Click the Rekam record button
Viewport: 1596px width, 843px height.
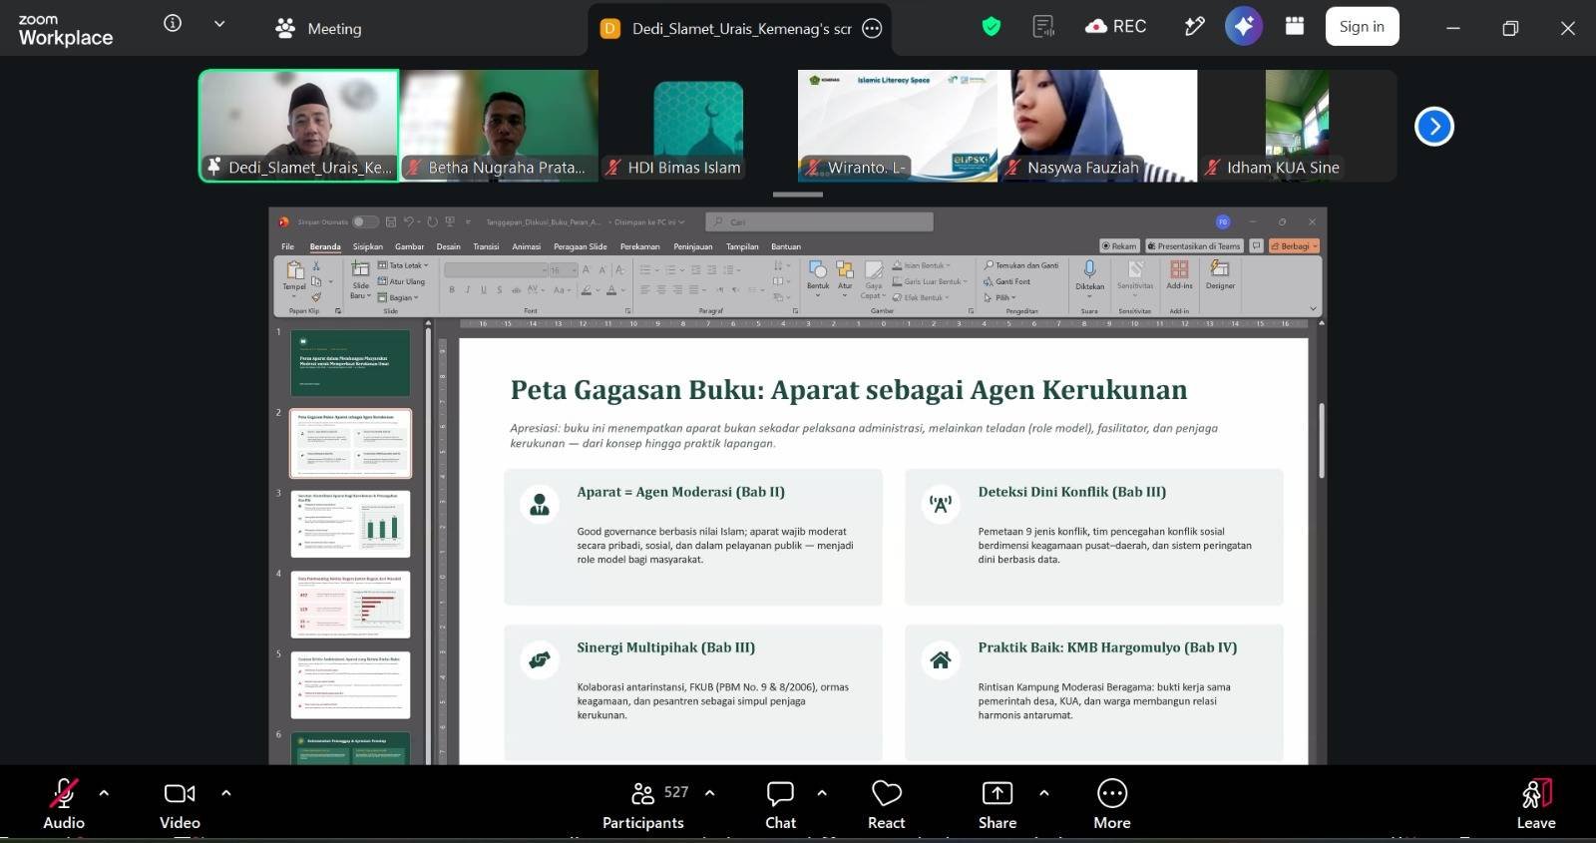1119,246
